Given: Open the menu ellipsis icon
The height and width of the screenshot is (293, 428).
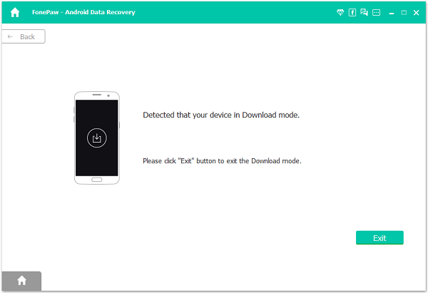Looking at the screenshot, I should [x=376, y=13].
